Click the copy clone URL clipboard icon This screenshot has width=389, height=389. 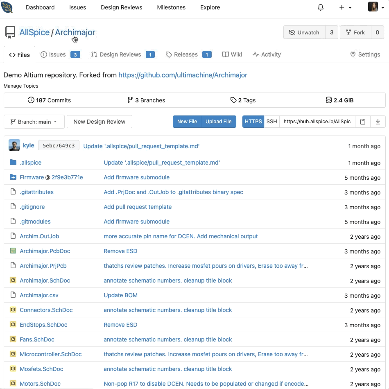[x=363, y=122]
